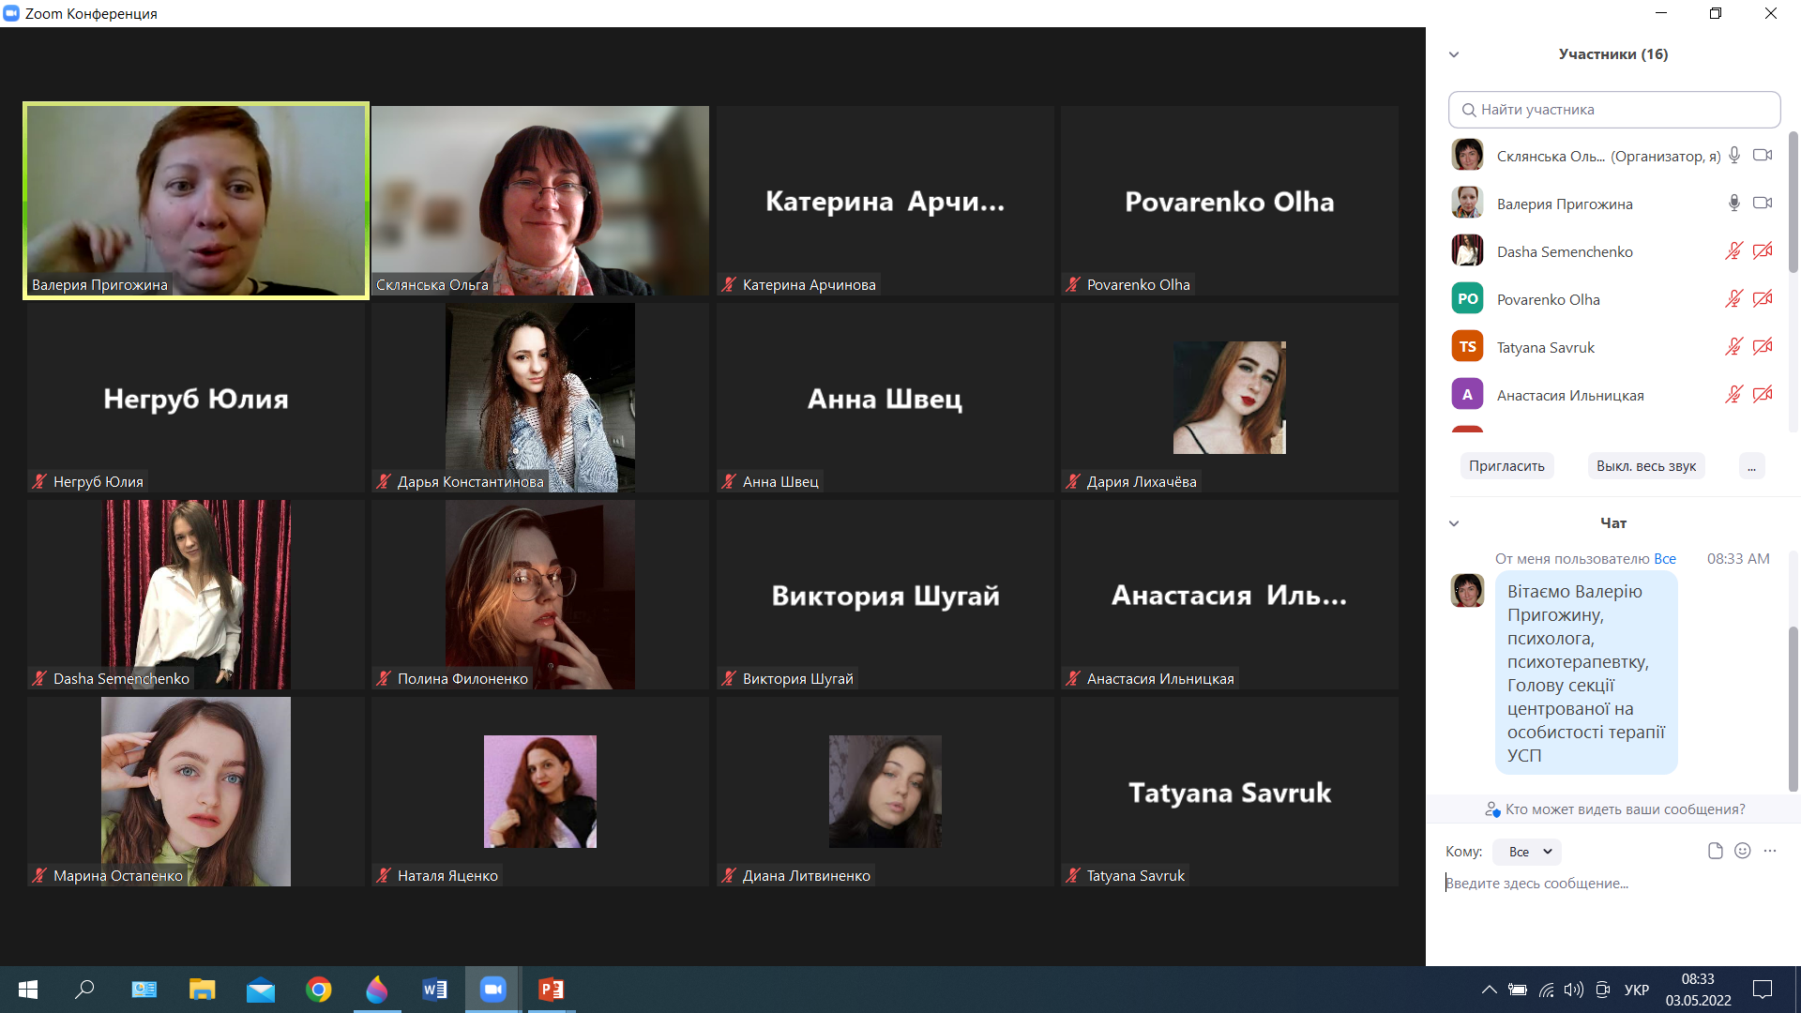Viewport: 1801px width, 1013px height.
Task: Select Анна Швец participant tile
Action: click(885, 398)
